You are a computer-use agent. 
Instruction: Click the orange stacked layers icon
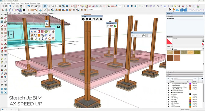pyautogui.click(x=39, y=35)
